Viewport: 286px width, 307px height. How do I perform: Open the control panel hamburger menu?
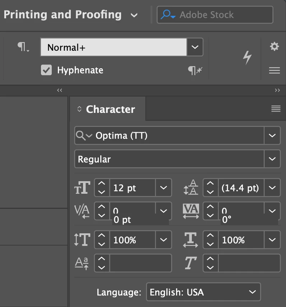[x=274, y=70]
